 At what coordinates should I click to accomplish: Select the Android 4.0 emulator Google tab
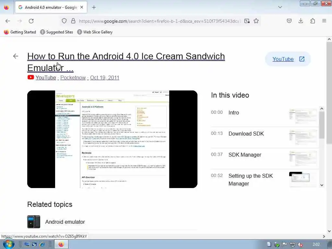pos(51,7)
